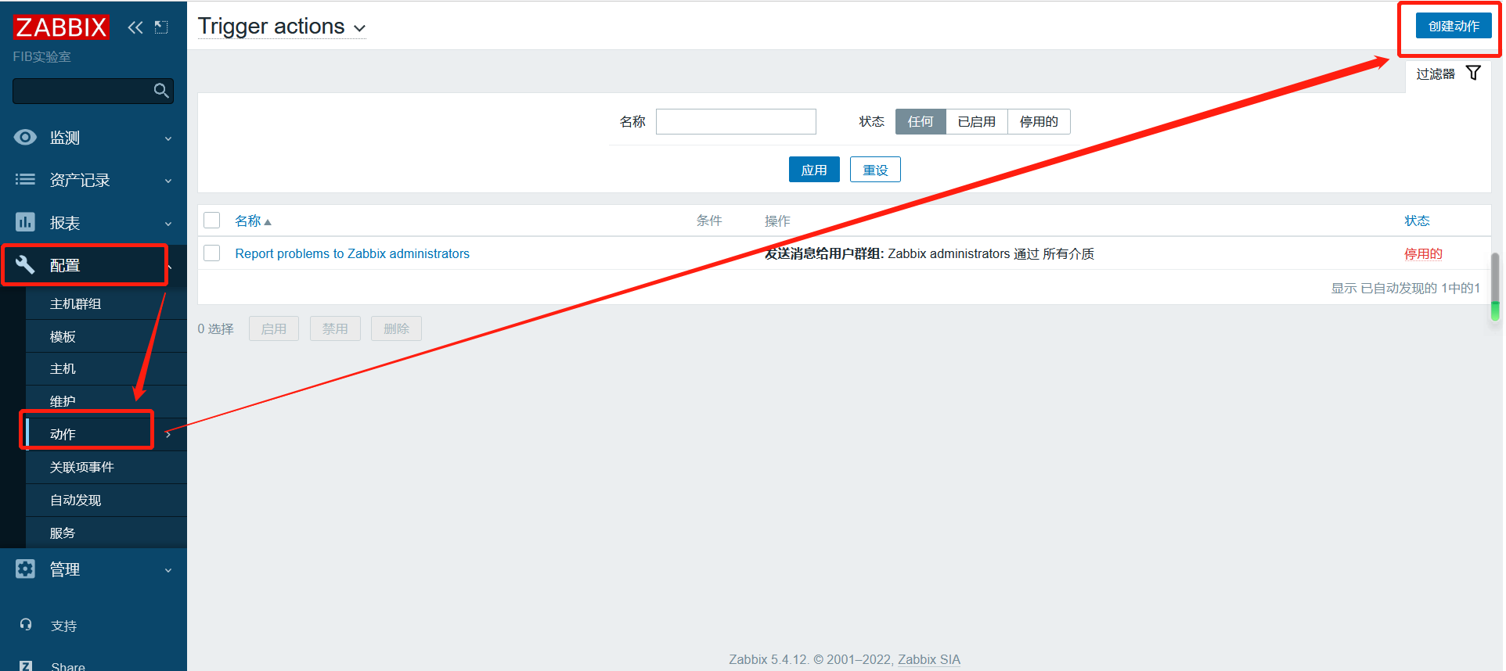Open 维护 in configuration menu
Viewport: 1506px width, 671px height.
(x=106, y=401)
